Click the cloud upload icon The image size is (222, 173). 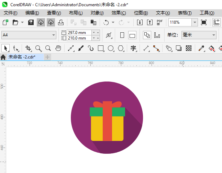[51, 22]
